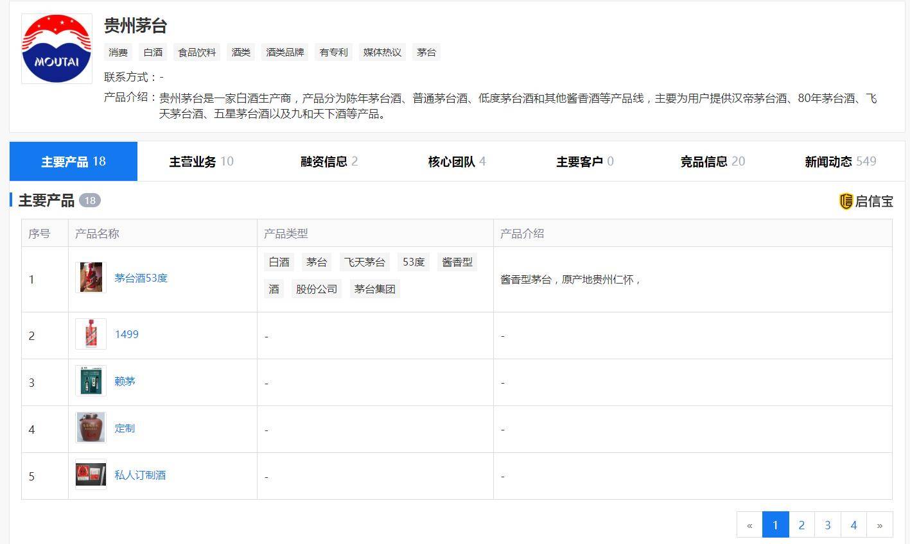Viewport: 910px width, 544px height.
Task: Switch to the 主营业务 tab
Action: point(200,162)
